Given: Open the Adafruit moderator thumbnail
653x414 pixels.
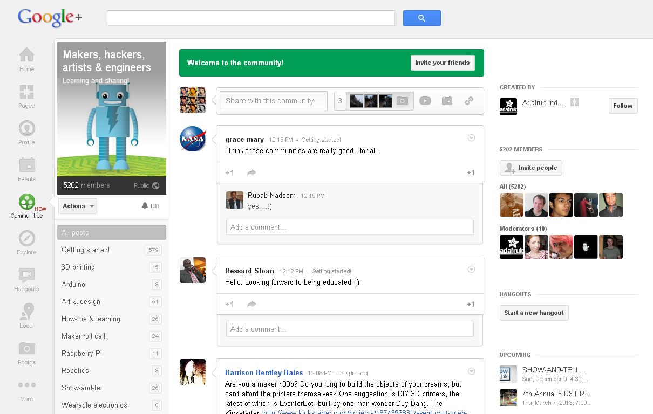Looking at the screenshot, I should click(x=512, y=247).
